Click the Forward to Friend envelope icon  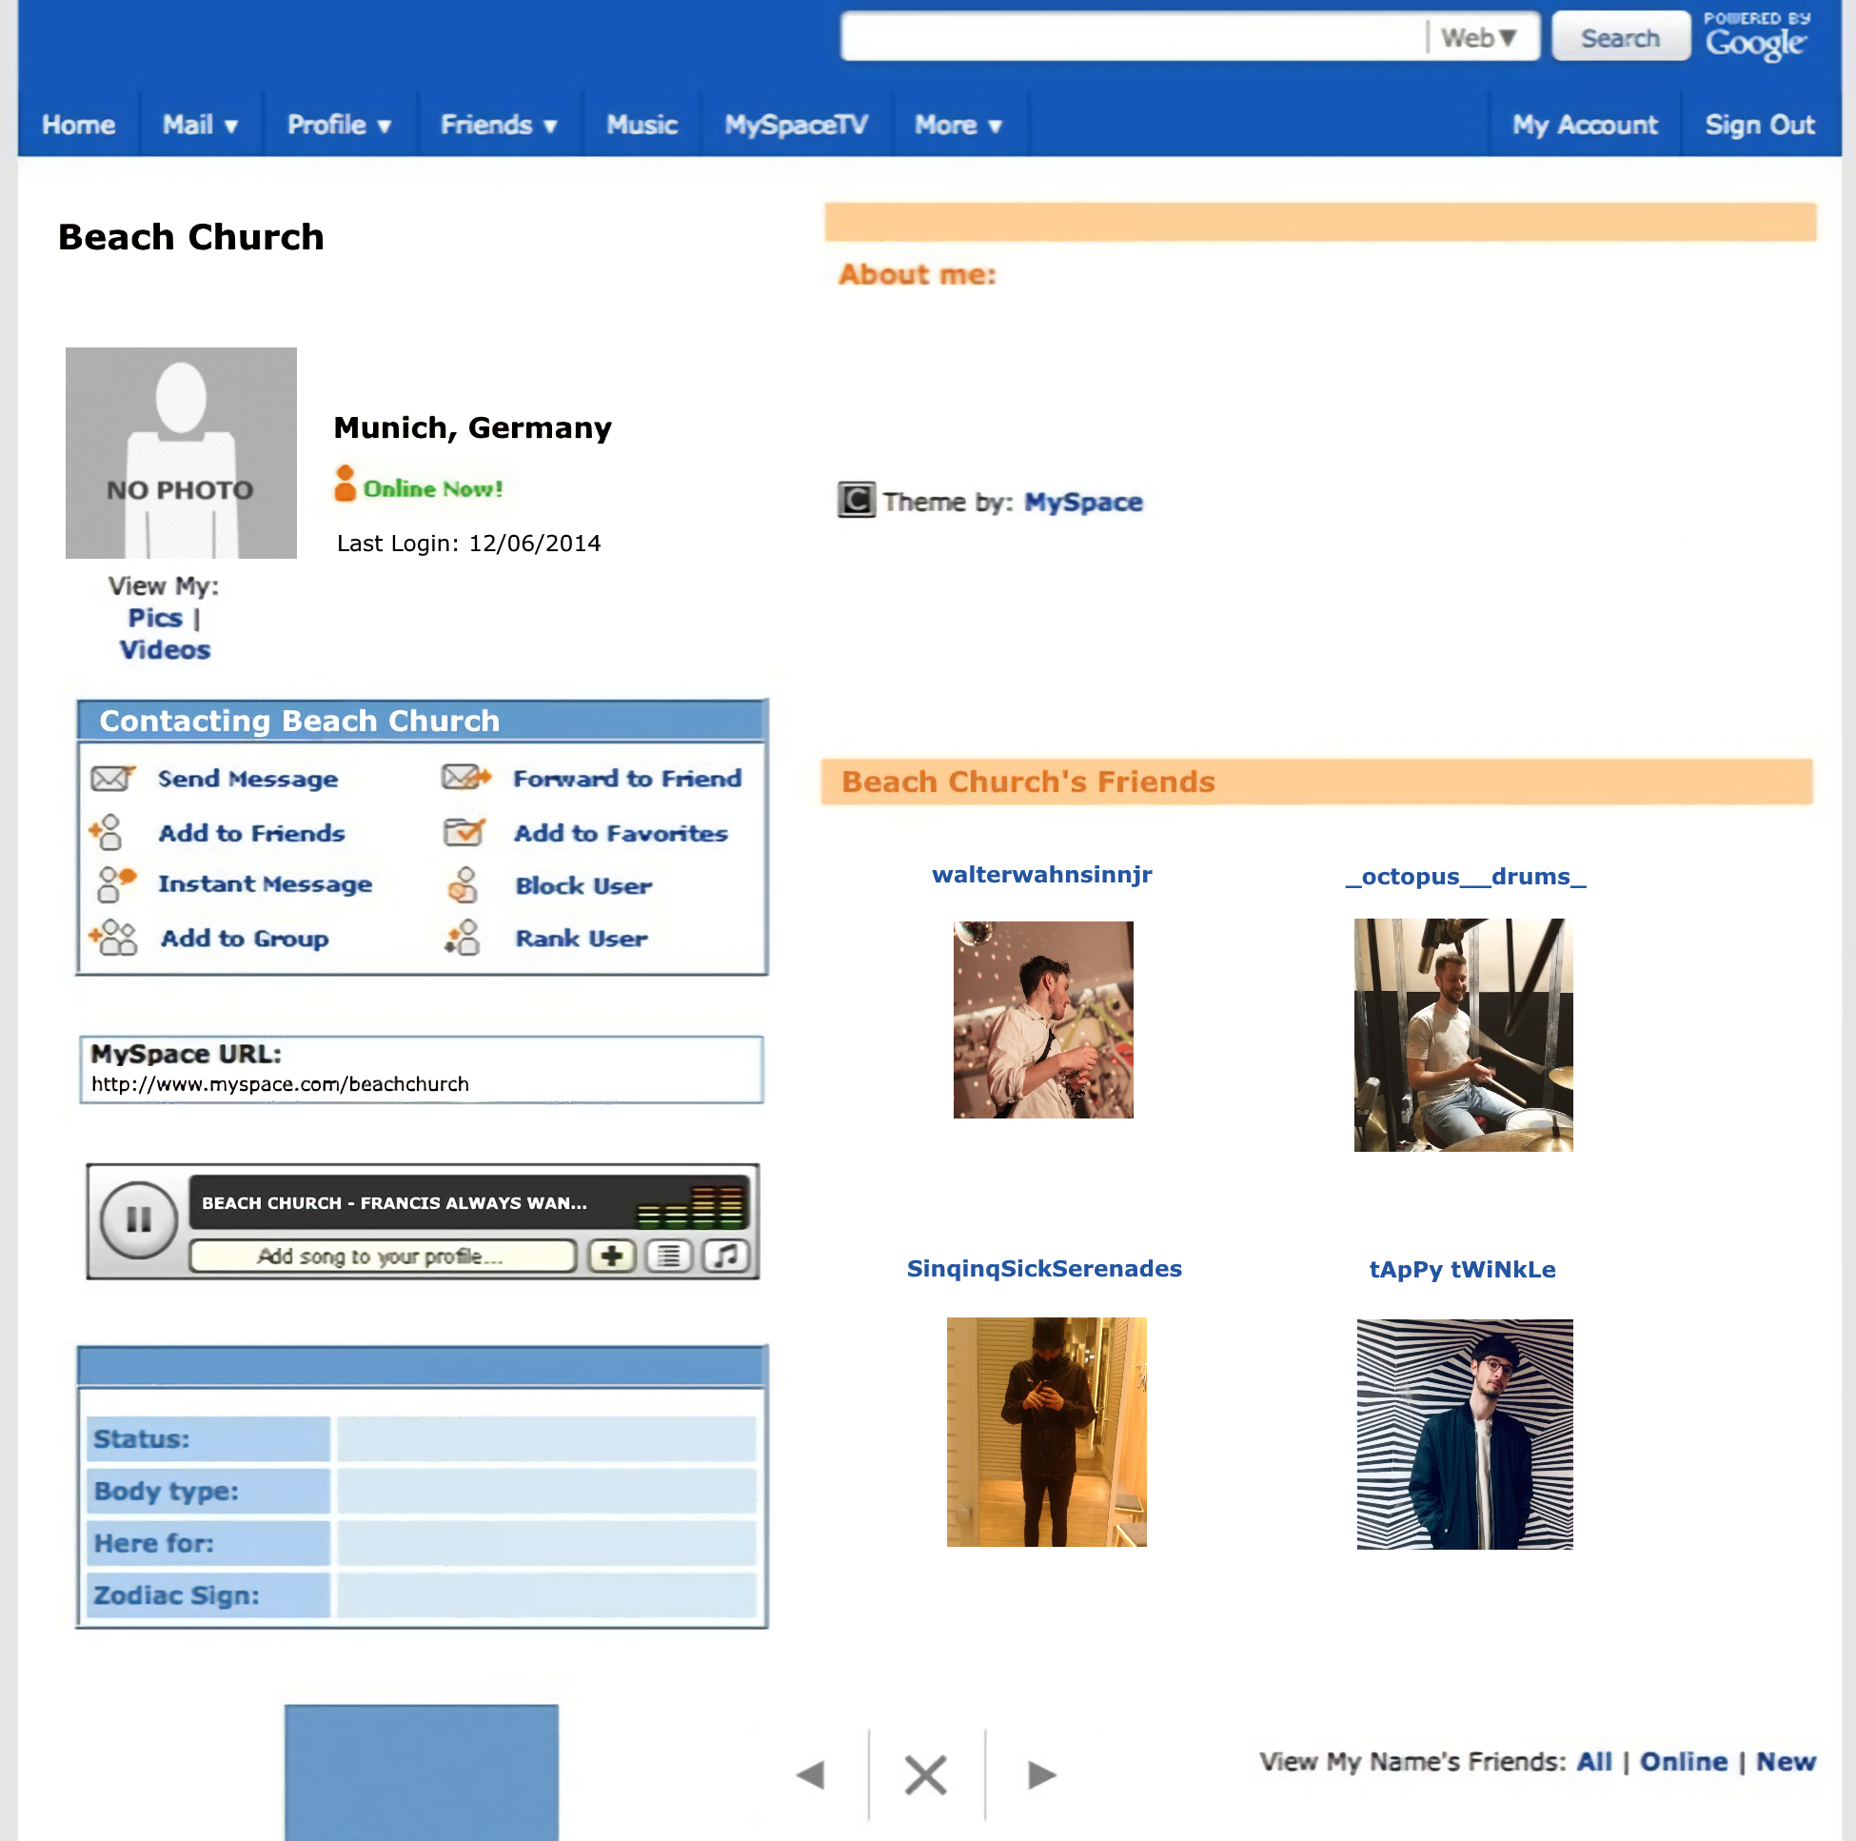tap(466, 777)
